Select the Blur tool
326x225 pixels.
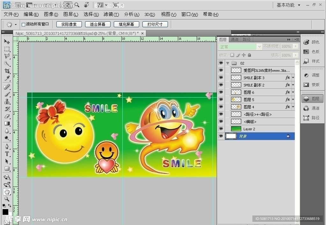[7, 131]
